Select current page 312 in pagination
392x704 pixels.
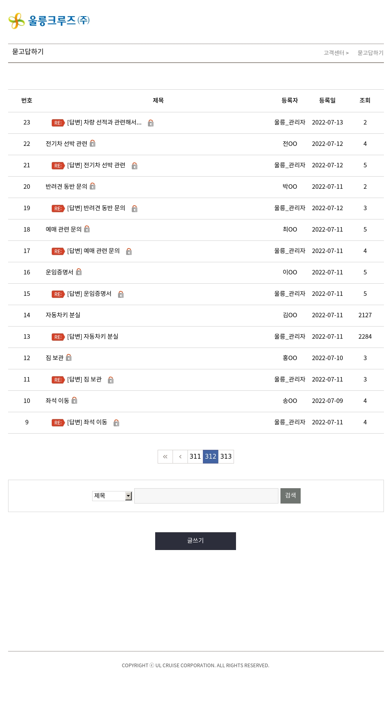[x=211, y=457]
